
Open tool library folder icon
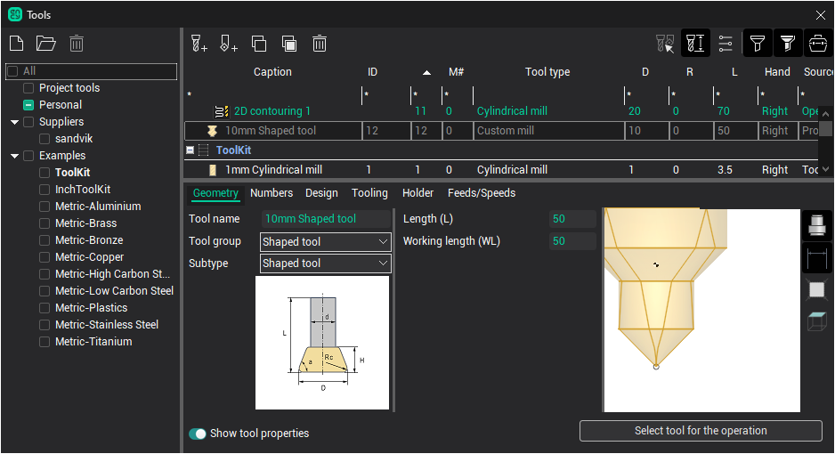[x=45, y=43]
